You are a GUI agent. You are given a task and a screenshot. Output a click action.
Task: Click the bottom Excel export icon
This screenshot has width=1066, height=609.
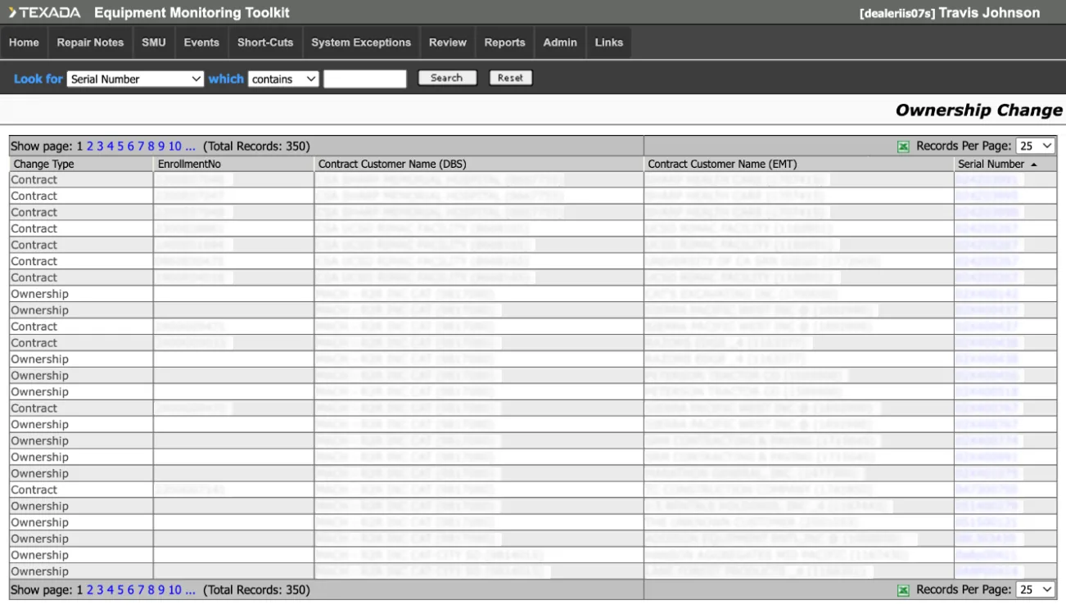tap(903, 589)
